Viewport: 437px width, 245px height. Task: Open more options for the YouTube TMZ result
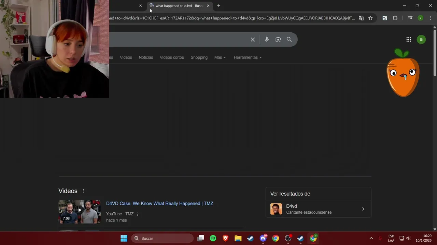tap(138, 214)
